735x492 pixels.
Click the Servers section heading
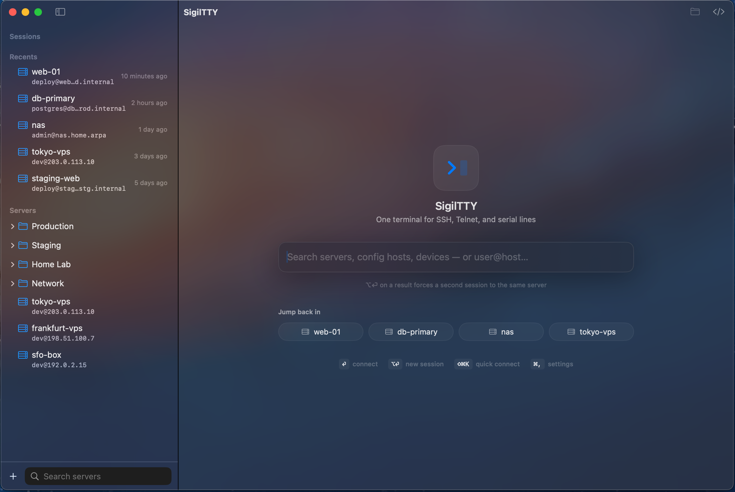click(23, 210)
